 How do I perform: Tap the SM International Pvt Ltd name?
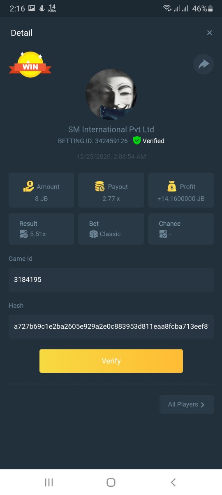(x=111, y=130)
